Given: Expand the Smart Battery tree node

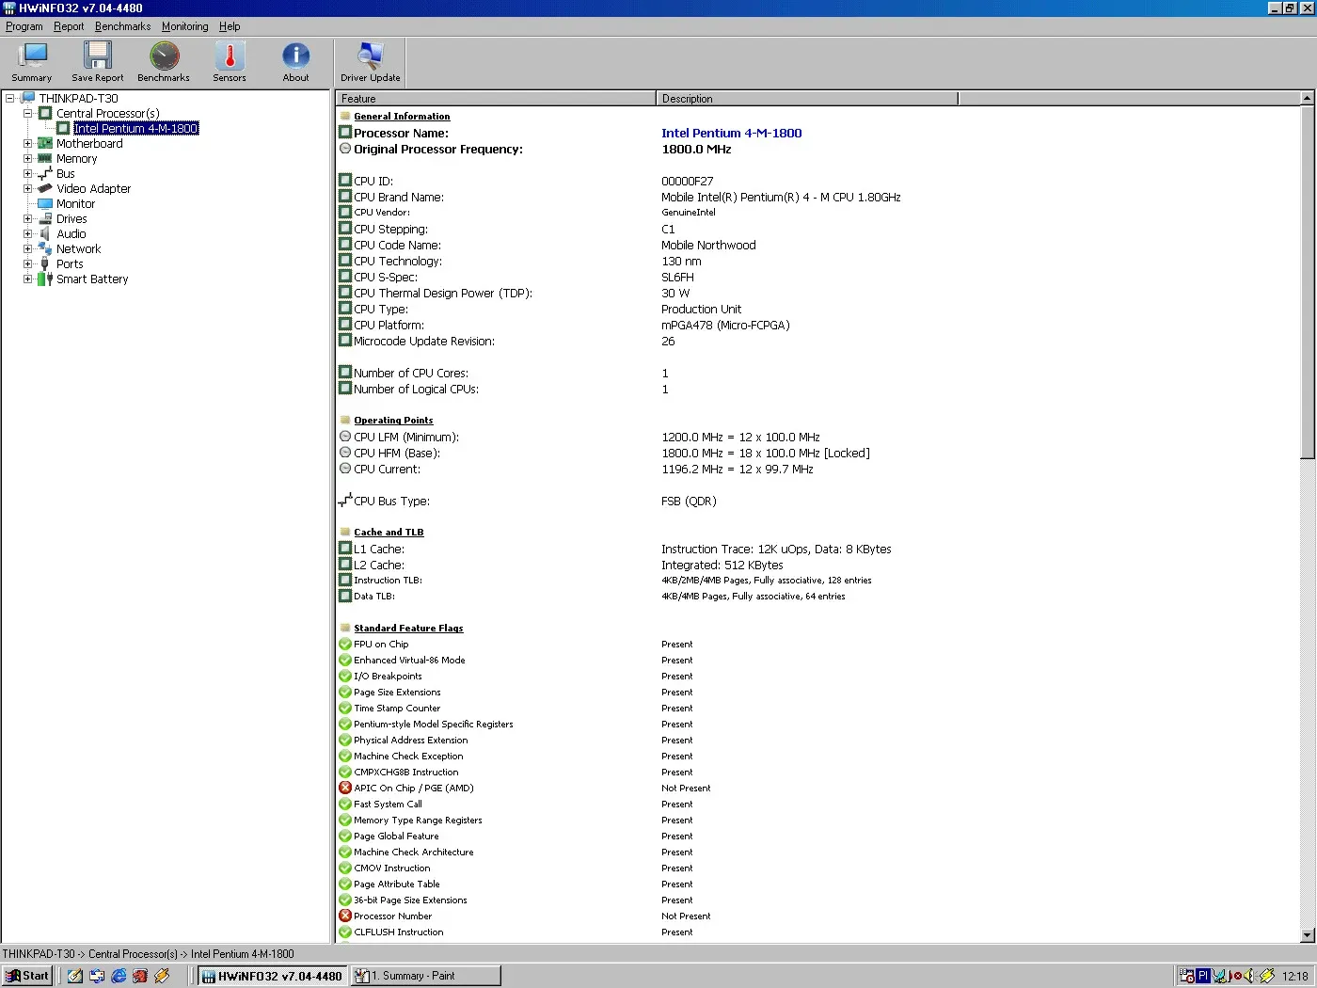Looking at the screenshot, I should tap(27, 279).
